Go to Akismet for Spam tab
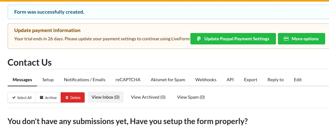Image resolution: width=329 pixels, height=132 pixels. click(168, 80)
